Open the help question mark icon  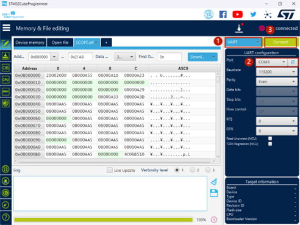[5, 217]
